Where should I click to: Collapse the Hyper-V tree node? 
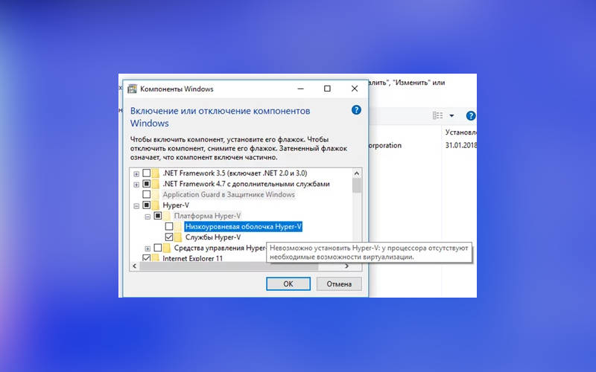136,206
